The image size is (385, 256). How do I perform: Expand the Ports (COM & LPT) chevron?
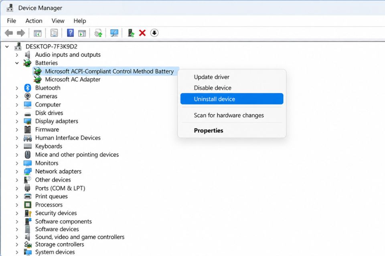click(x=17, y=188)
